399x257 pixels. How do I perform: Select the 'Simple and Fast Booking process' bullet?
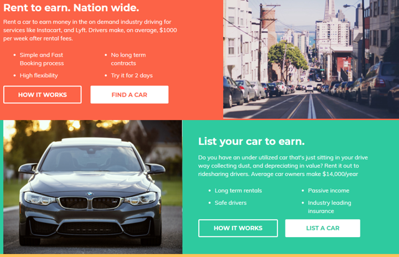coord(42,59)
